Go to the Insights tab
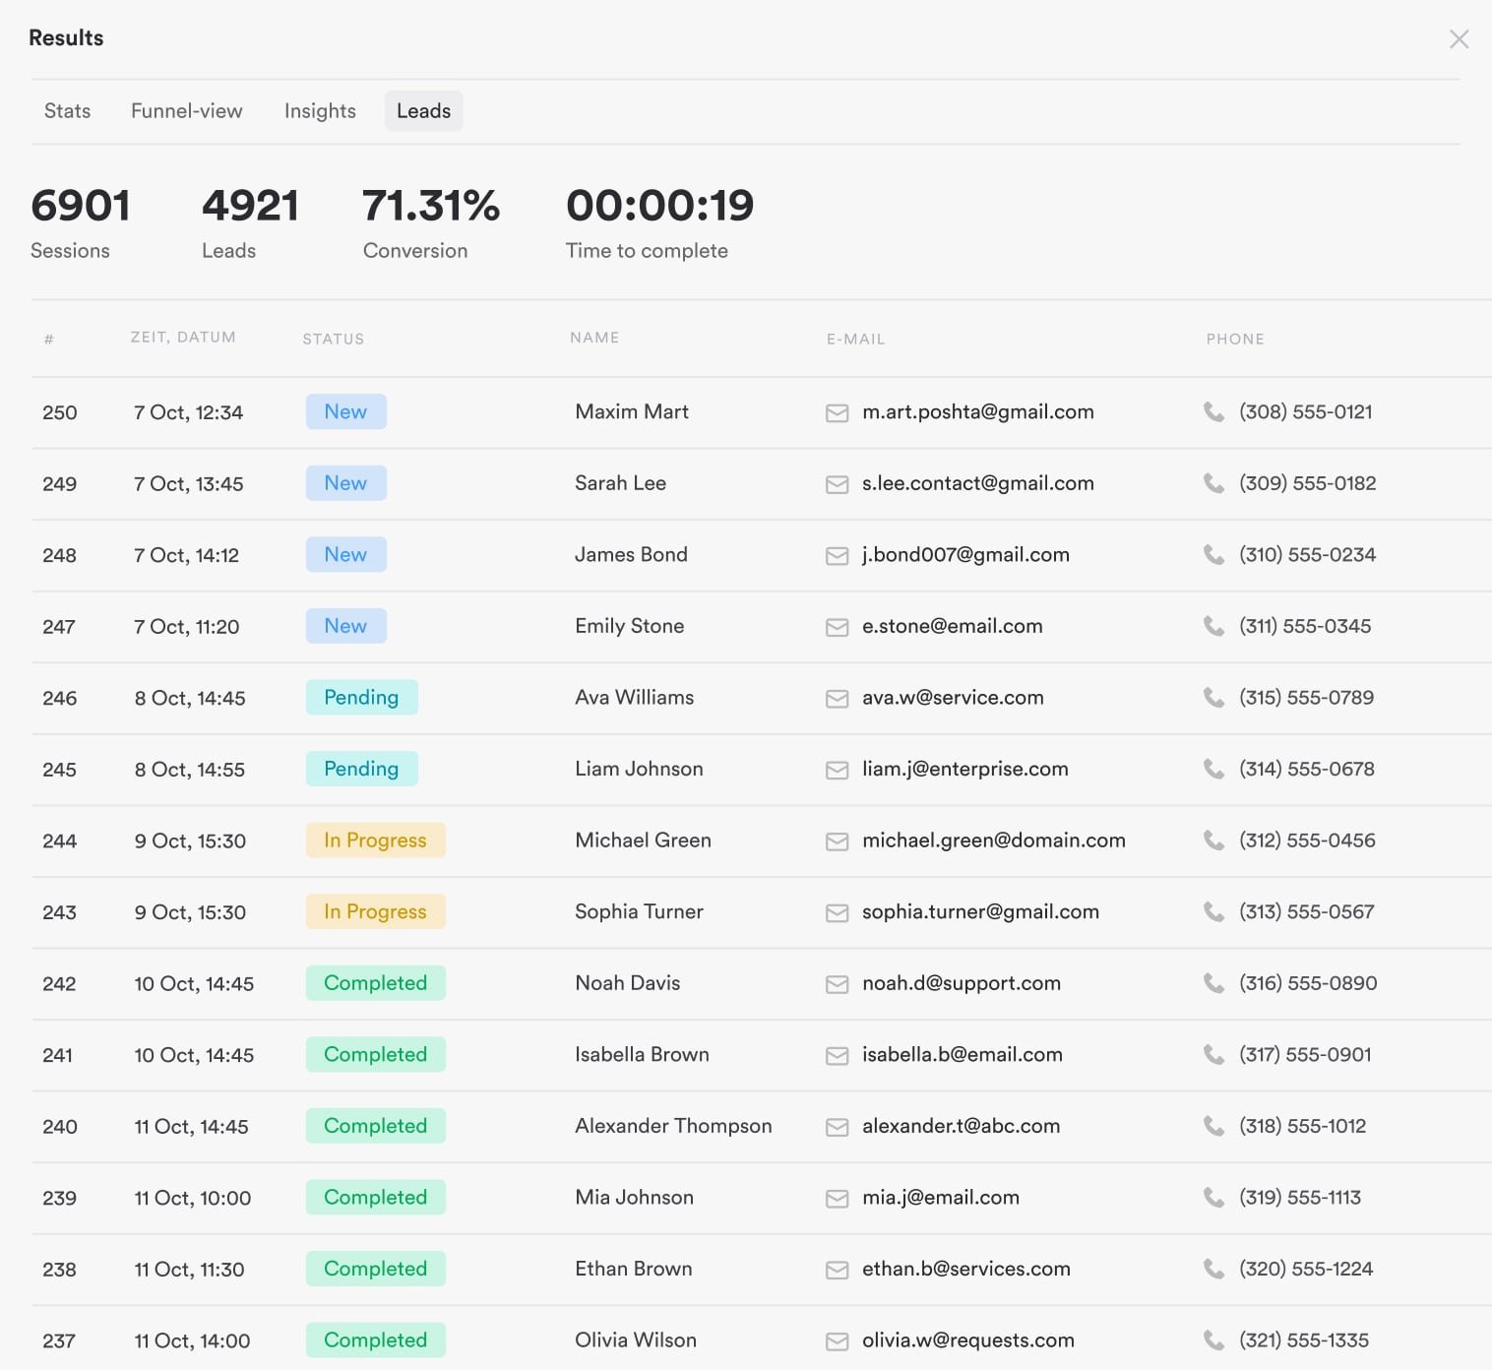 (320, 111)
